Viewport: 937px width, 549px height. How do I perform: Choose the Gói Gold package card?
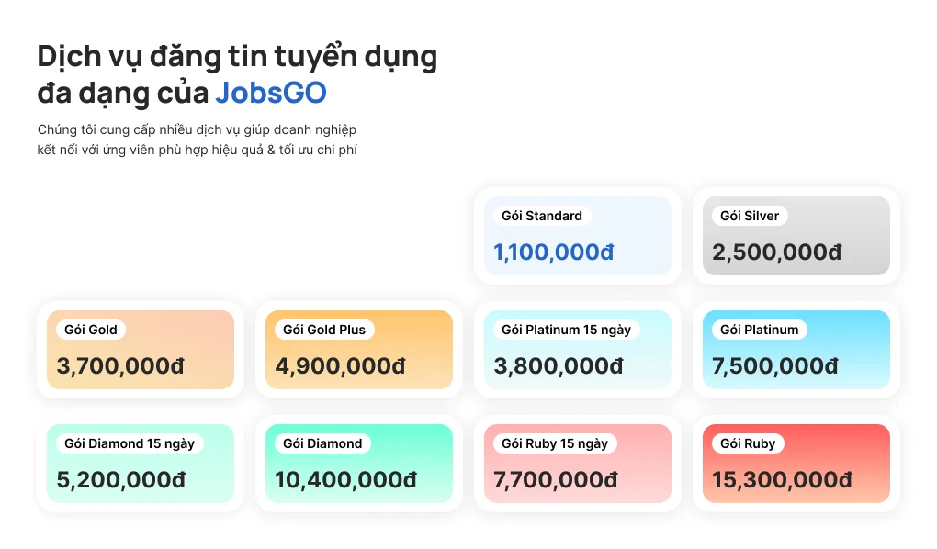(x=141, y=350)
